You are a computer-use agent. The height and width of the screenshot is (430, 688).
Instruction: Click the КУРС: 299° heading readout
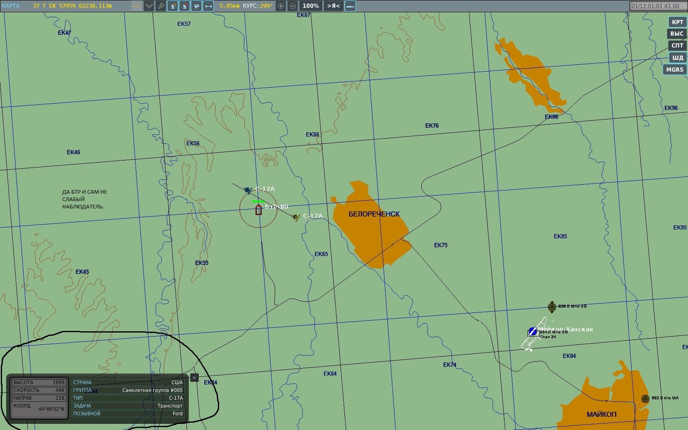258,6
